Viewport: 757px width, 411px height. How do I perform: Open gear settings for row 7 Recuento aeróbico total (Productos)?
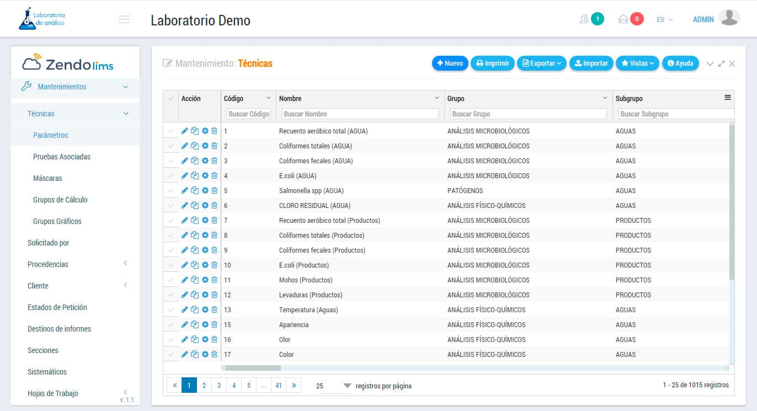point(205,221)
